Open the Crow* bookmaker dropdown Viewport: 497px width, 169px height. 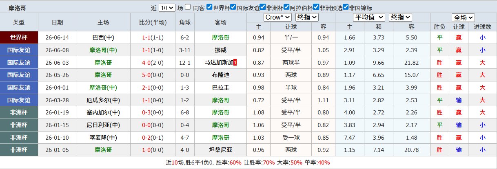click(x=277, y=17)
